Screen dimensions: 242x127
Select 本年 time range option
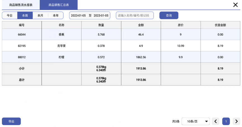pos(56,15)
